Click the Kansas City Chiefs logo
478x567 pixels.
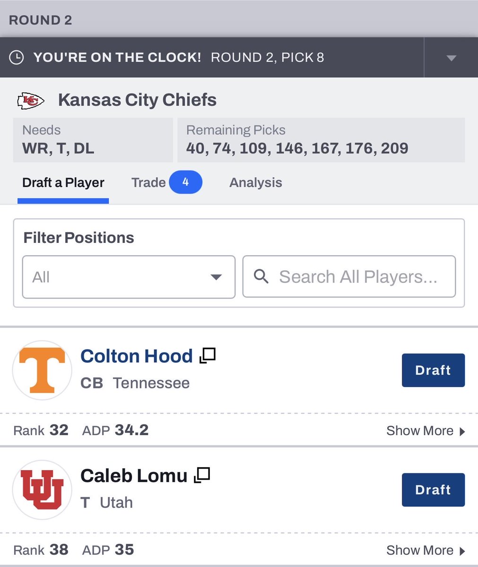tap(31, 100)
